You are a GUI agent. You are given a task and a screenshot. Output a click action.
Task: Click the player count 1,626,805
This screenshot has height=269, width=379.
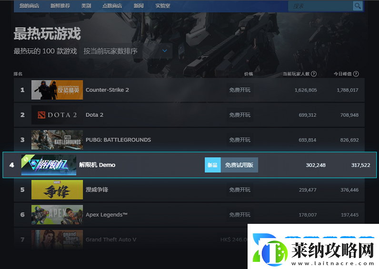point(306,90)
